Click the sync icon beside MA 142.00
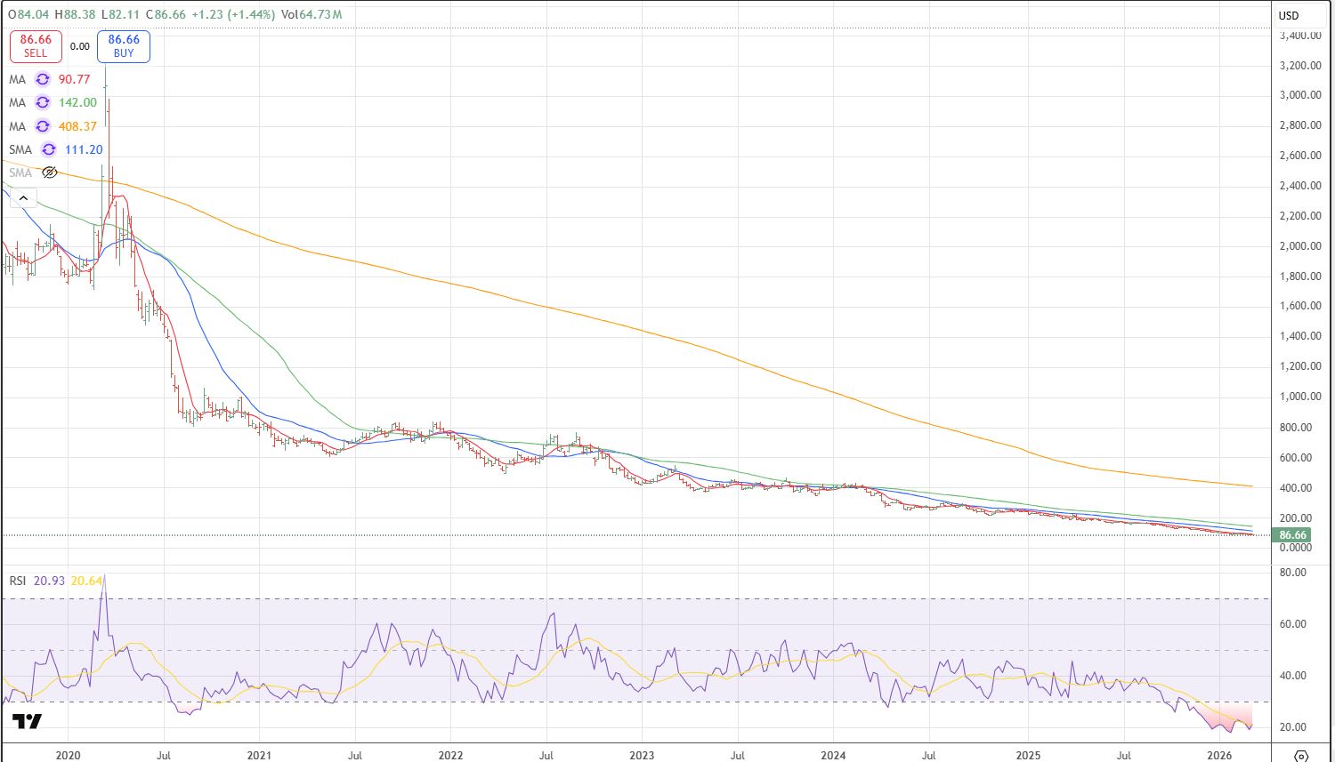The image size is (1335, 762). coord(43,102)
